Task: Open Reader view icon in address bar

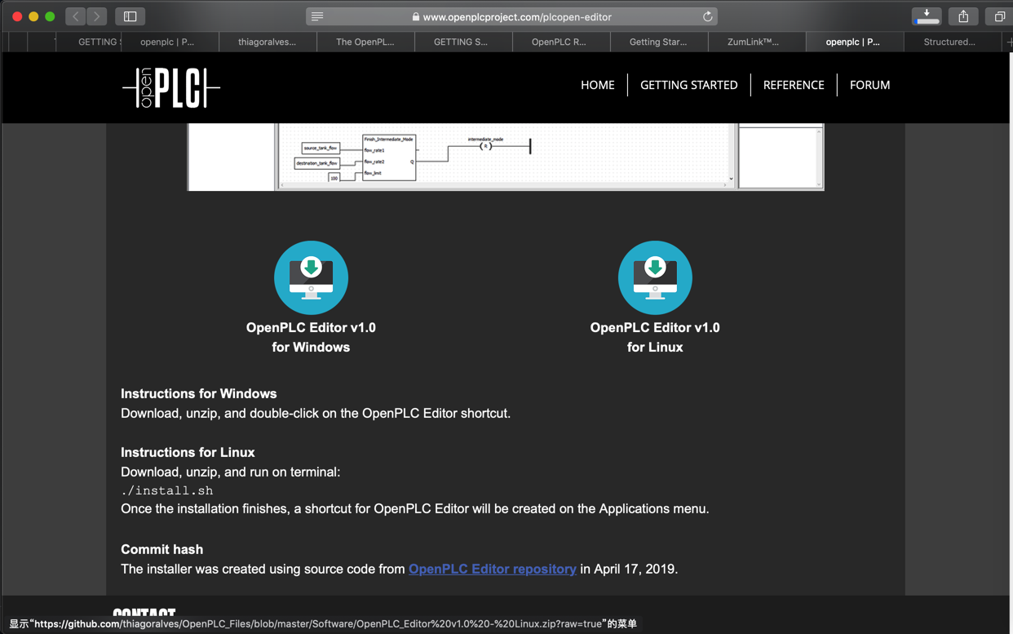Action: [x=317, y=16]
